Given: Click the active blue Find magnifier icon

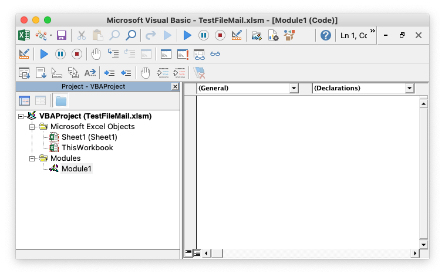Looking at the screenshot, I should pyautogui.click(x=131, y=35).
